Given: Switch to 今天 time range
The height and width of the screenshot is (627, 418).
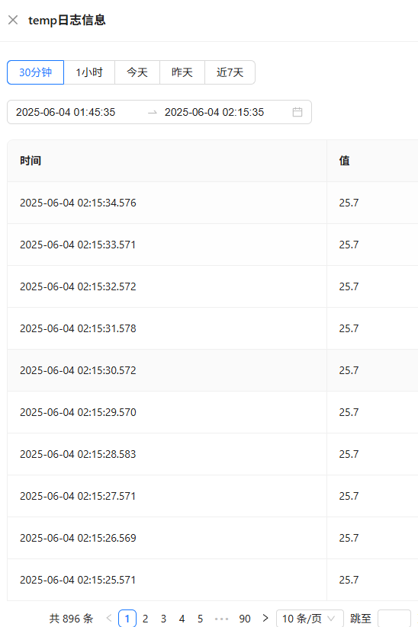Looking at the screenshot, I should [137, 72].
